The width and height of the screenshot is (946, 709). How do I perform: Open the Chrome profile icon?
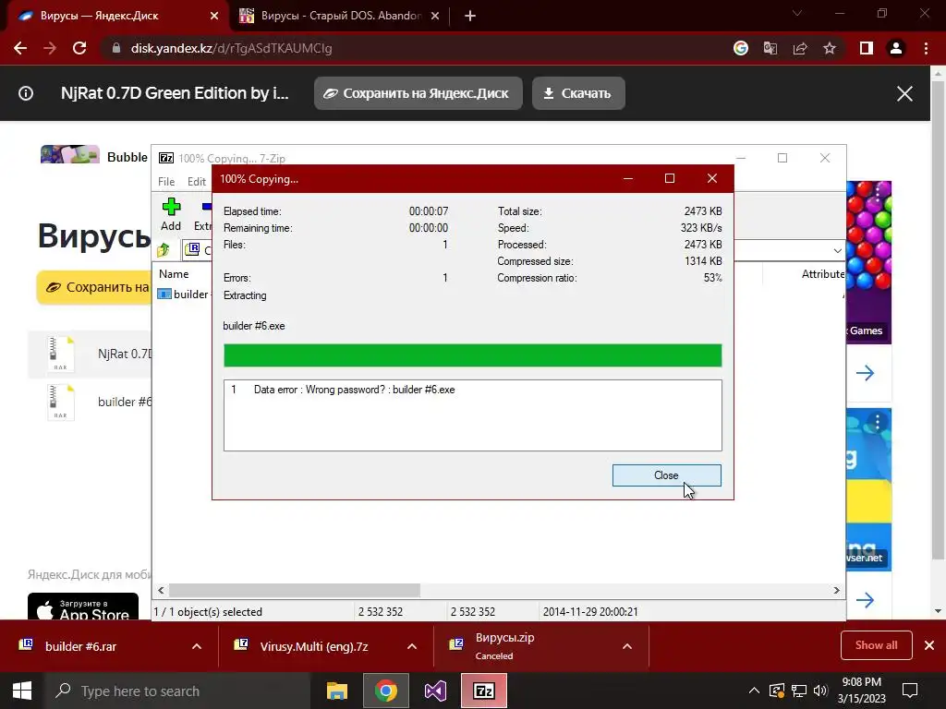coord(896,48)
